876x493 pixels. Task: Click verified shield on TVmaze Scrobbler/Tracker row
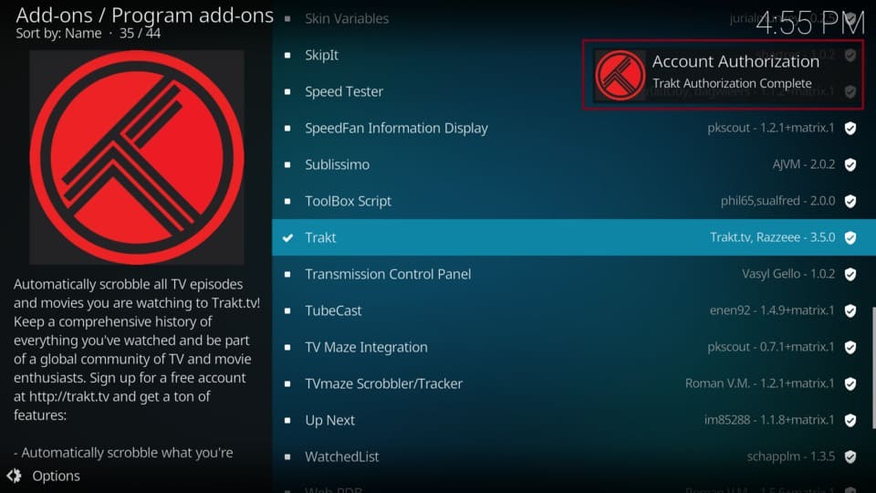pos(850,383)
